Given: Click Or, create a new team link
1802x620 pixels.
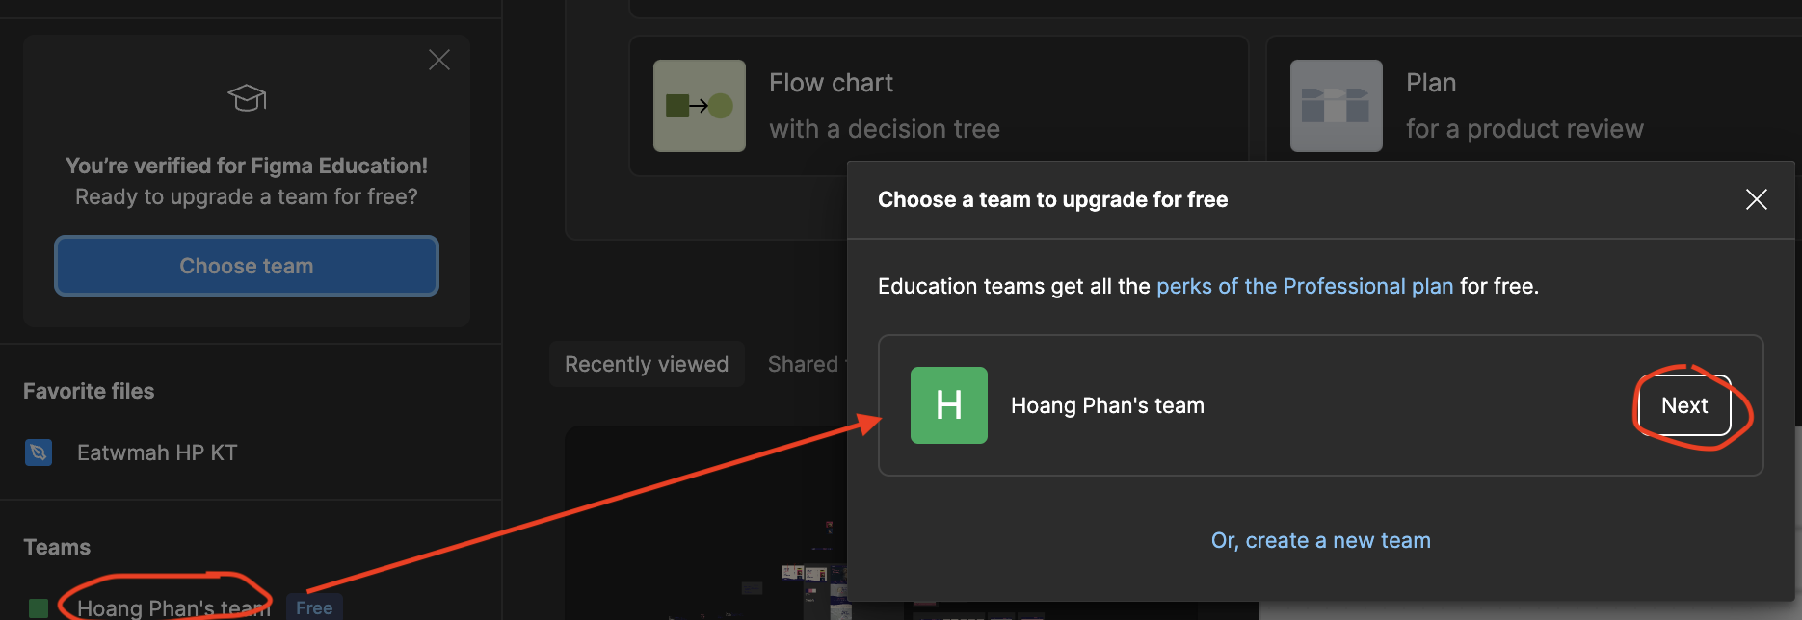Looking at the screenshot, I should pyautogui.click(x=1321, y=540).
